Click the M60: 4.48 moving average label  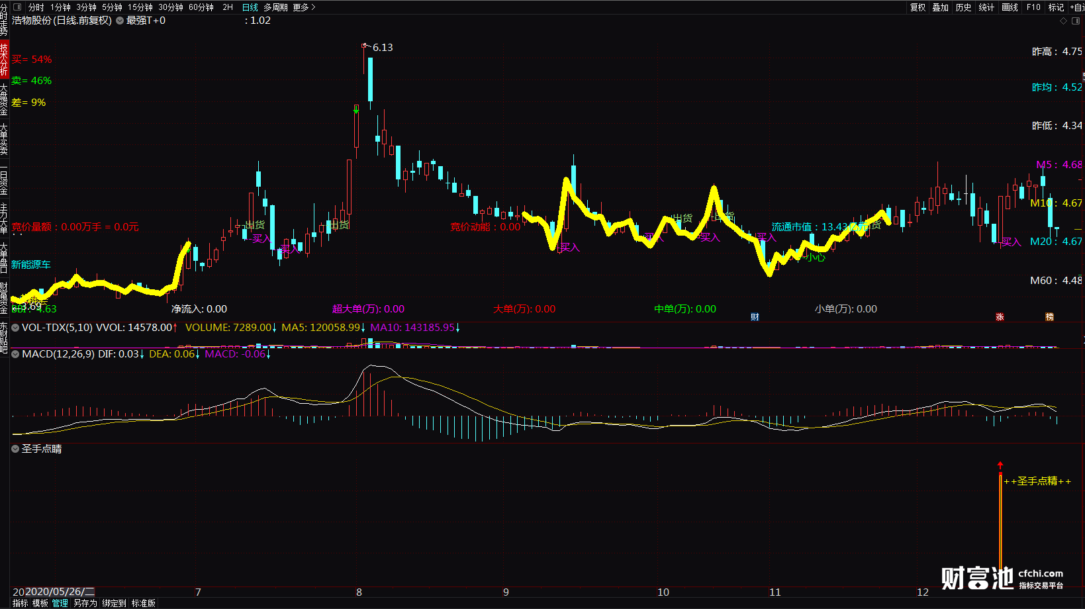tap(1057, 281)
